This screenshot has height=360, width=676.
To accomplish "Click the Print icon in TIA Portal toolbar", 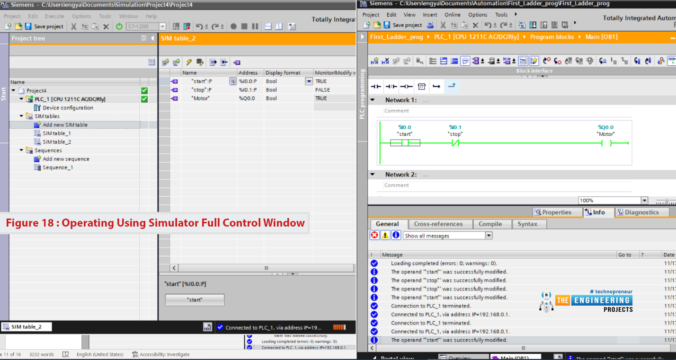I will click(x=430, y=25).
